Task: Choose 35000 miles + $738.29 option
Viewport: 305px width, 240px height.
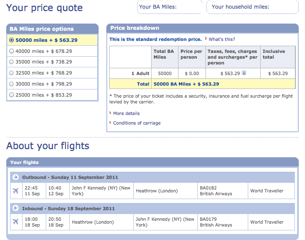Action: [x=12, y=62]
